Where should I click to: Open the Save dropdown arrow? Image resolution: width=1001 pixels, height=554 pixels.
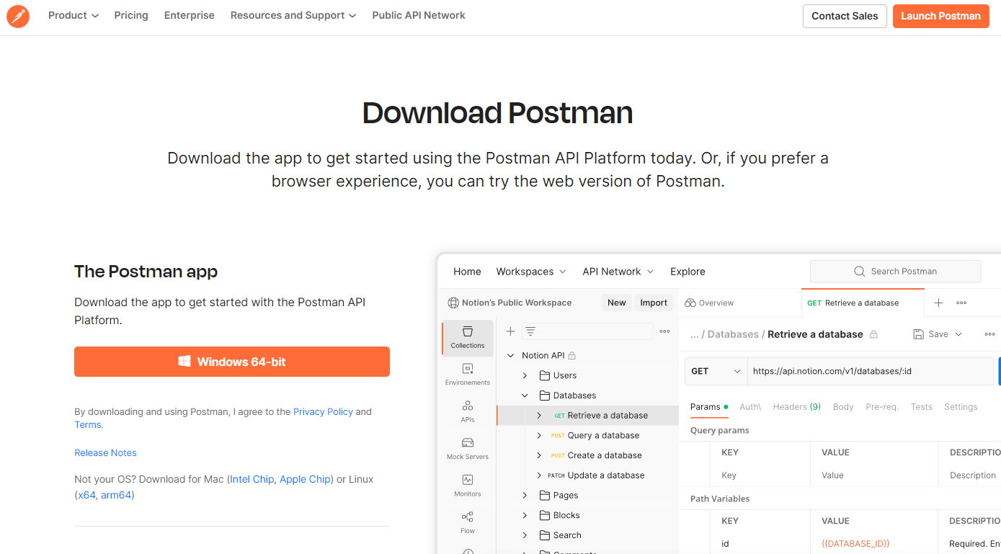point(958,334)
